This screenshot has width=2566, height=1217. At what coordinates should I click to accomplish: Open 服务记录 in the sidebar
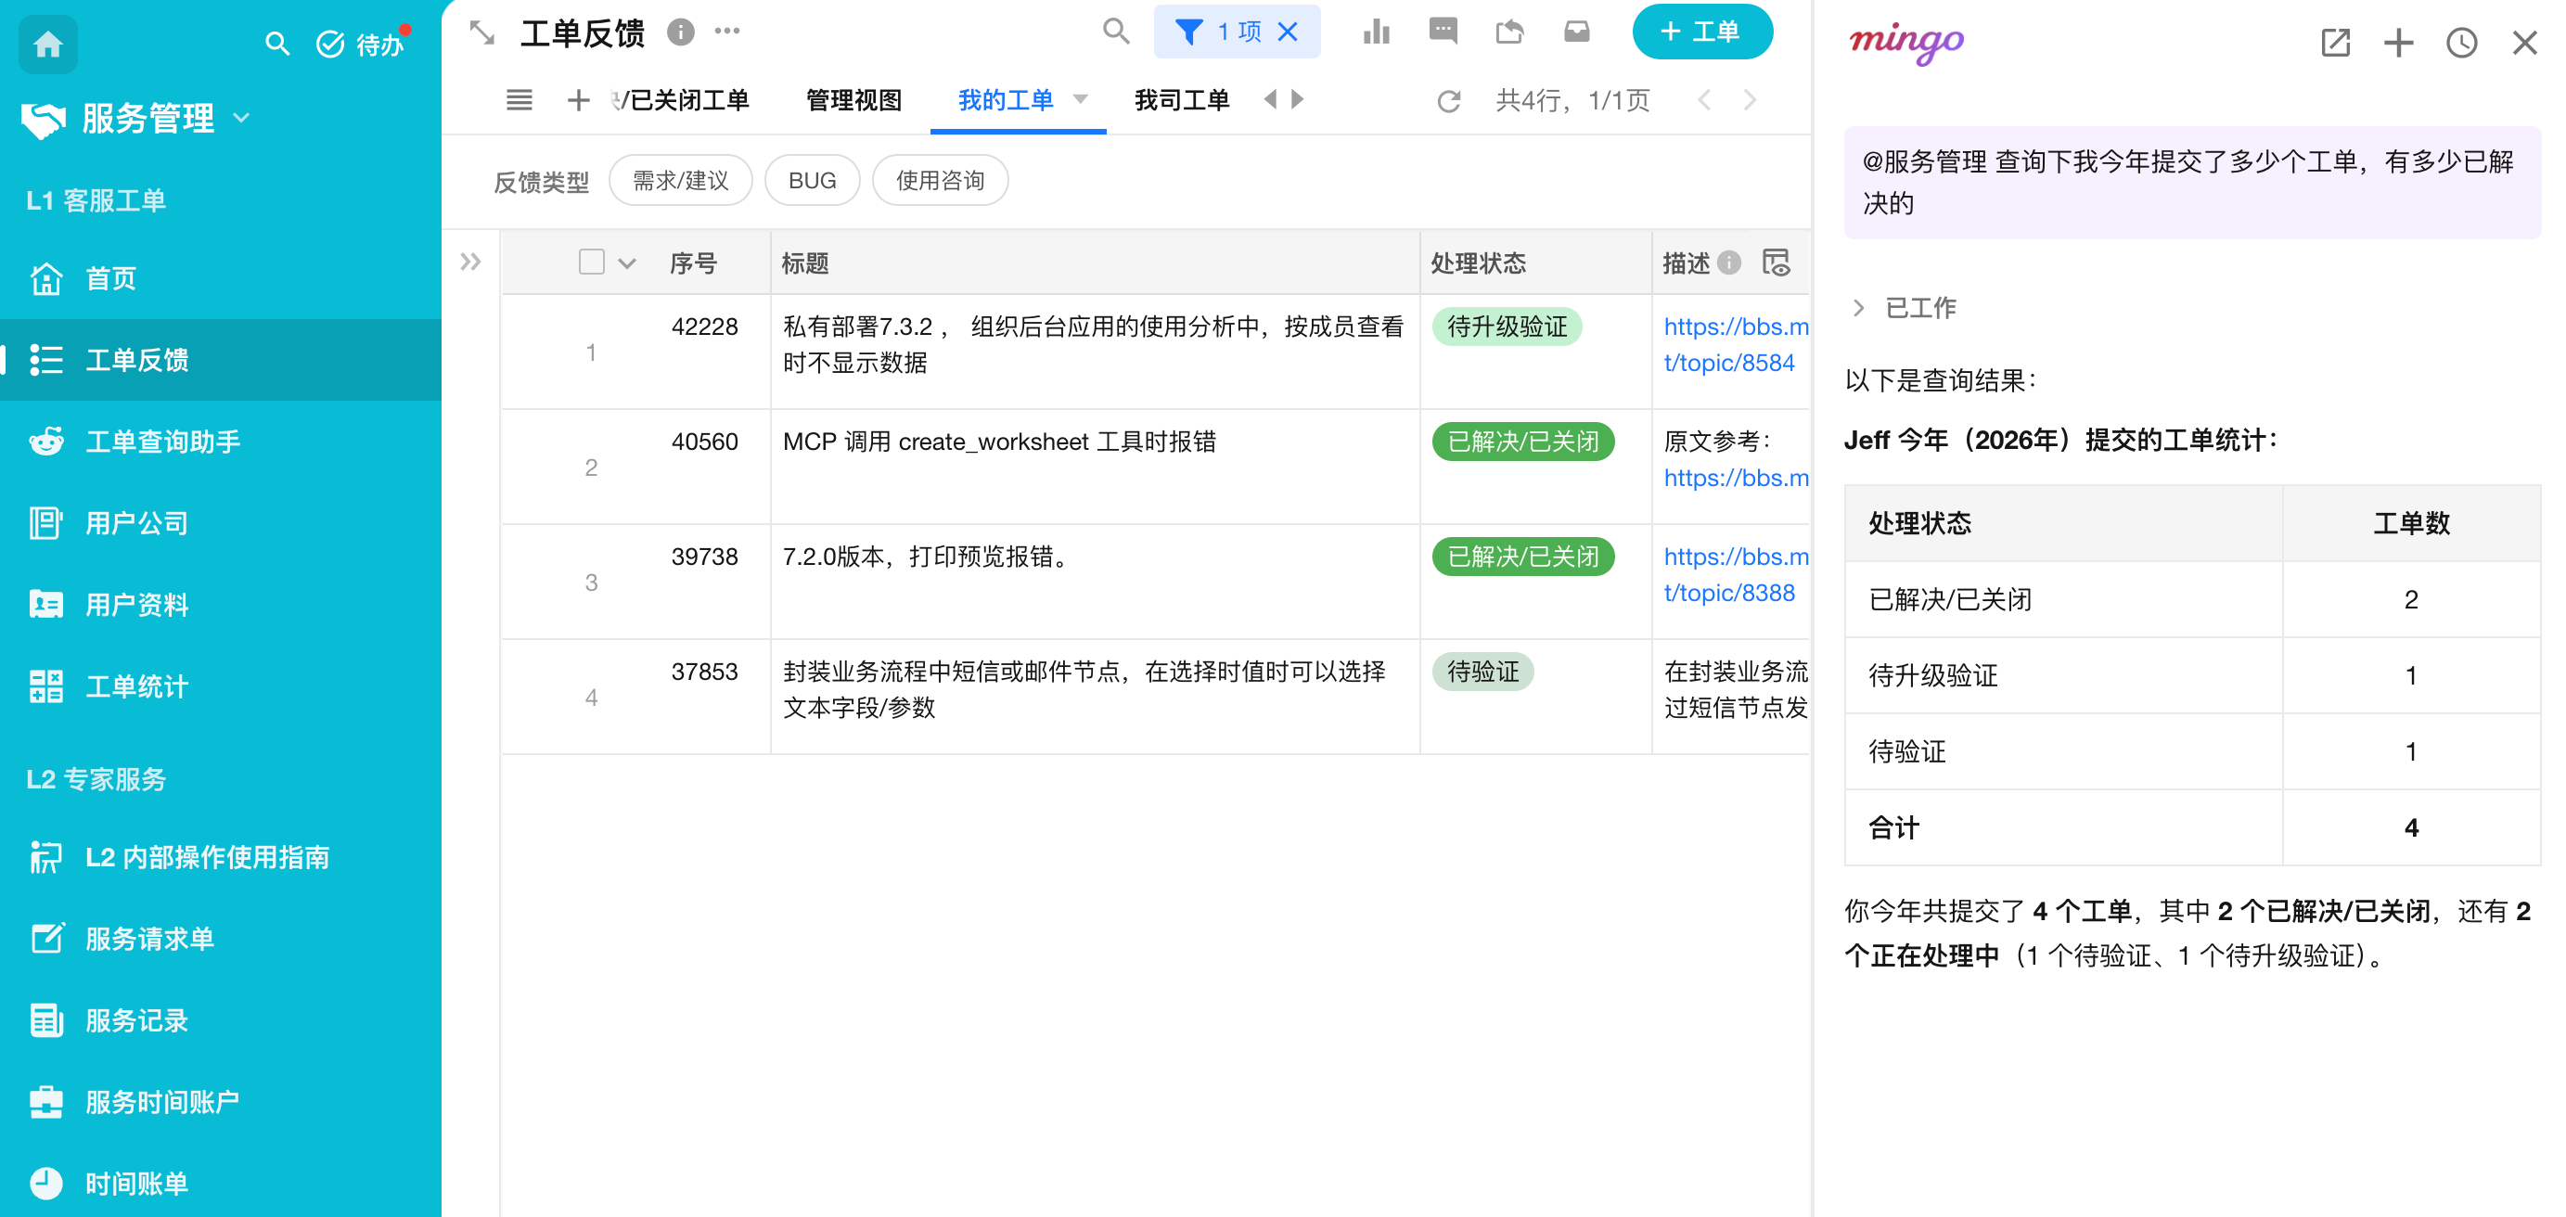[x=220, y=1020]
